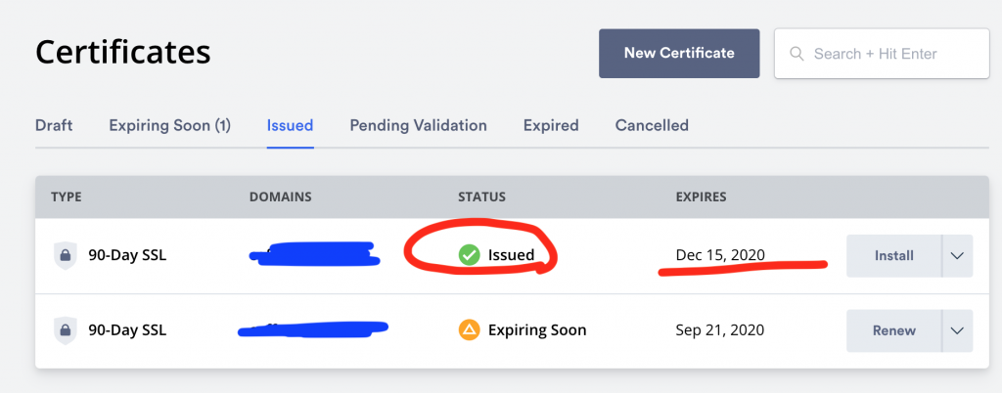Click the magnifier icon in search box
The image size is (1002, 393).
point(797,54)
